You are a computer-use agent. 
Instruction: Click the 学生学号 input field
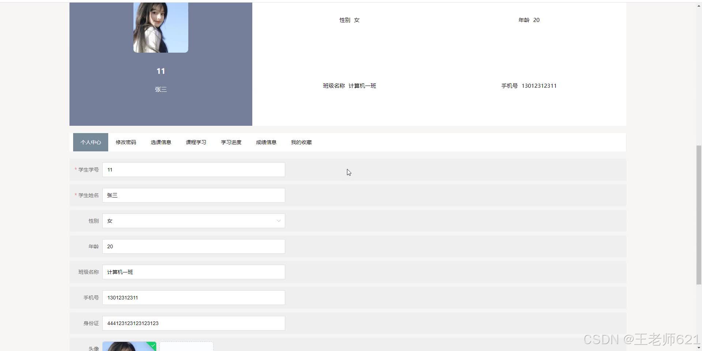tap(194, 170)
